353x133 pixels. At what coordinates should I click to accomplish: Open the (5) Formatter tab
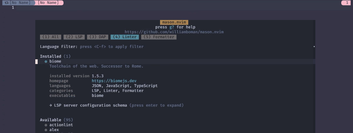coord(159,37)
